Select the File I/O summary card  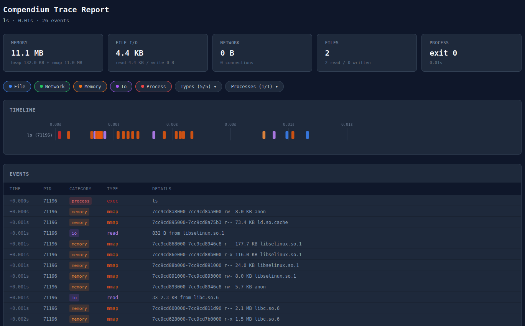[x=158, y=53]
